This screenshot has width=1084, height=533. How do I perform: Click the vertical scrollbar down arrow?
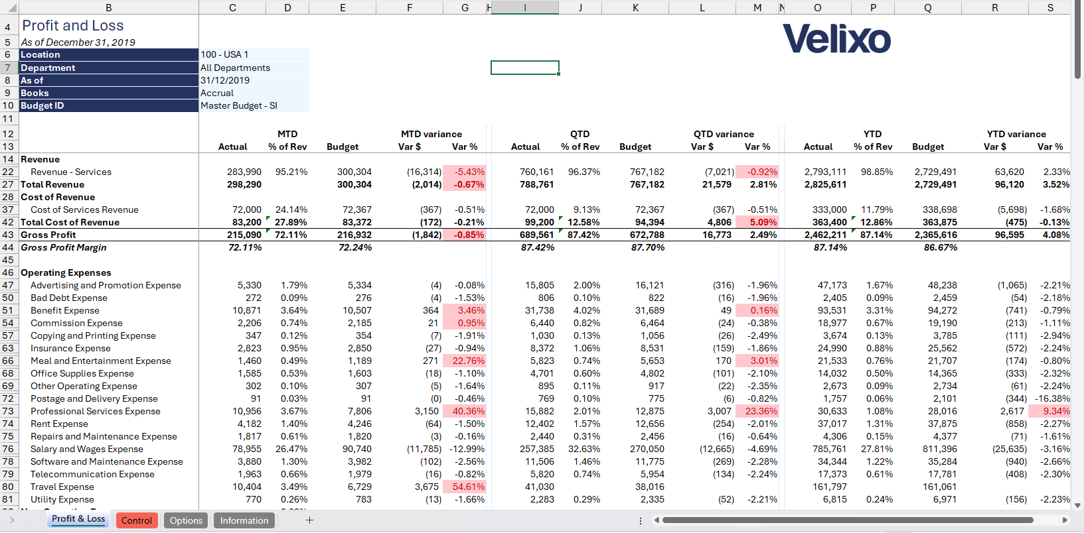pyautogui.click(x=1077, y=505)
